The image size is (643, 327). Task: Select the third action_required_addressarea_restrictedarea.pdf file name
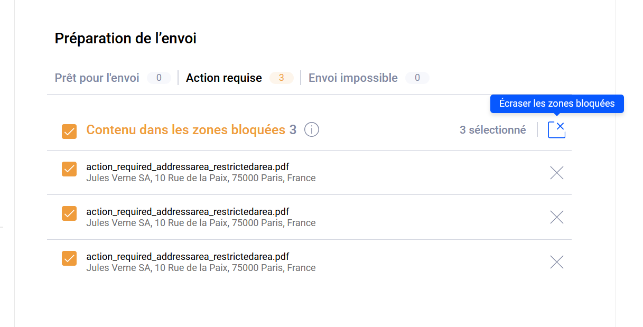pos(188,257)
